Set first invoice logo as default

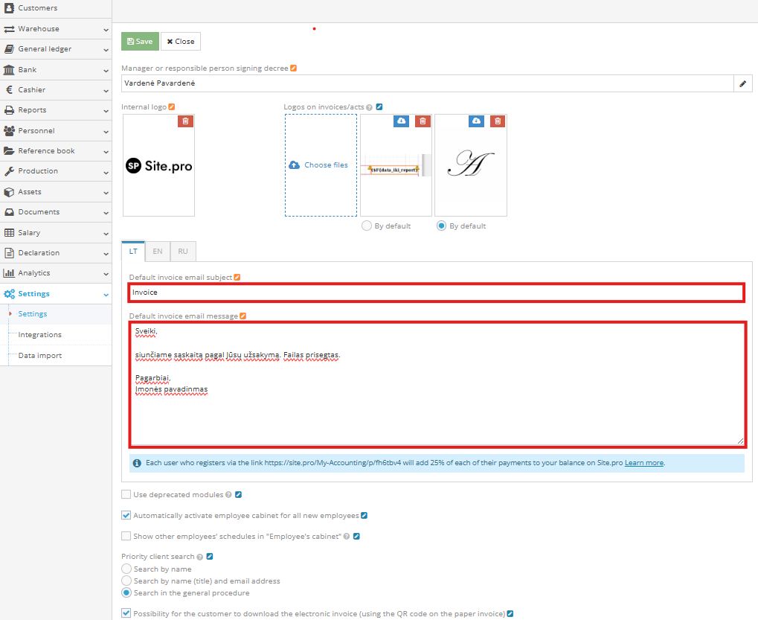[x=365, y=226]
